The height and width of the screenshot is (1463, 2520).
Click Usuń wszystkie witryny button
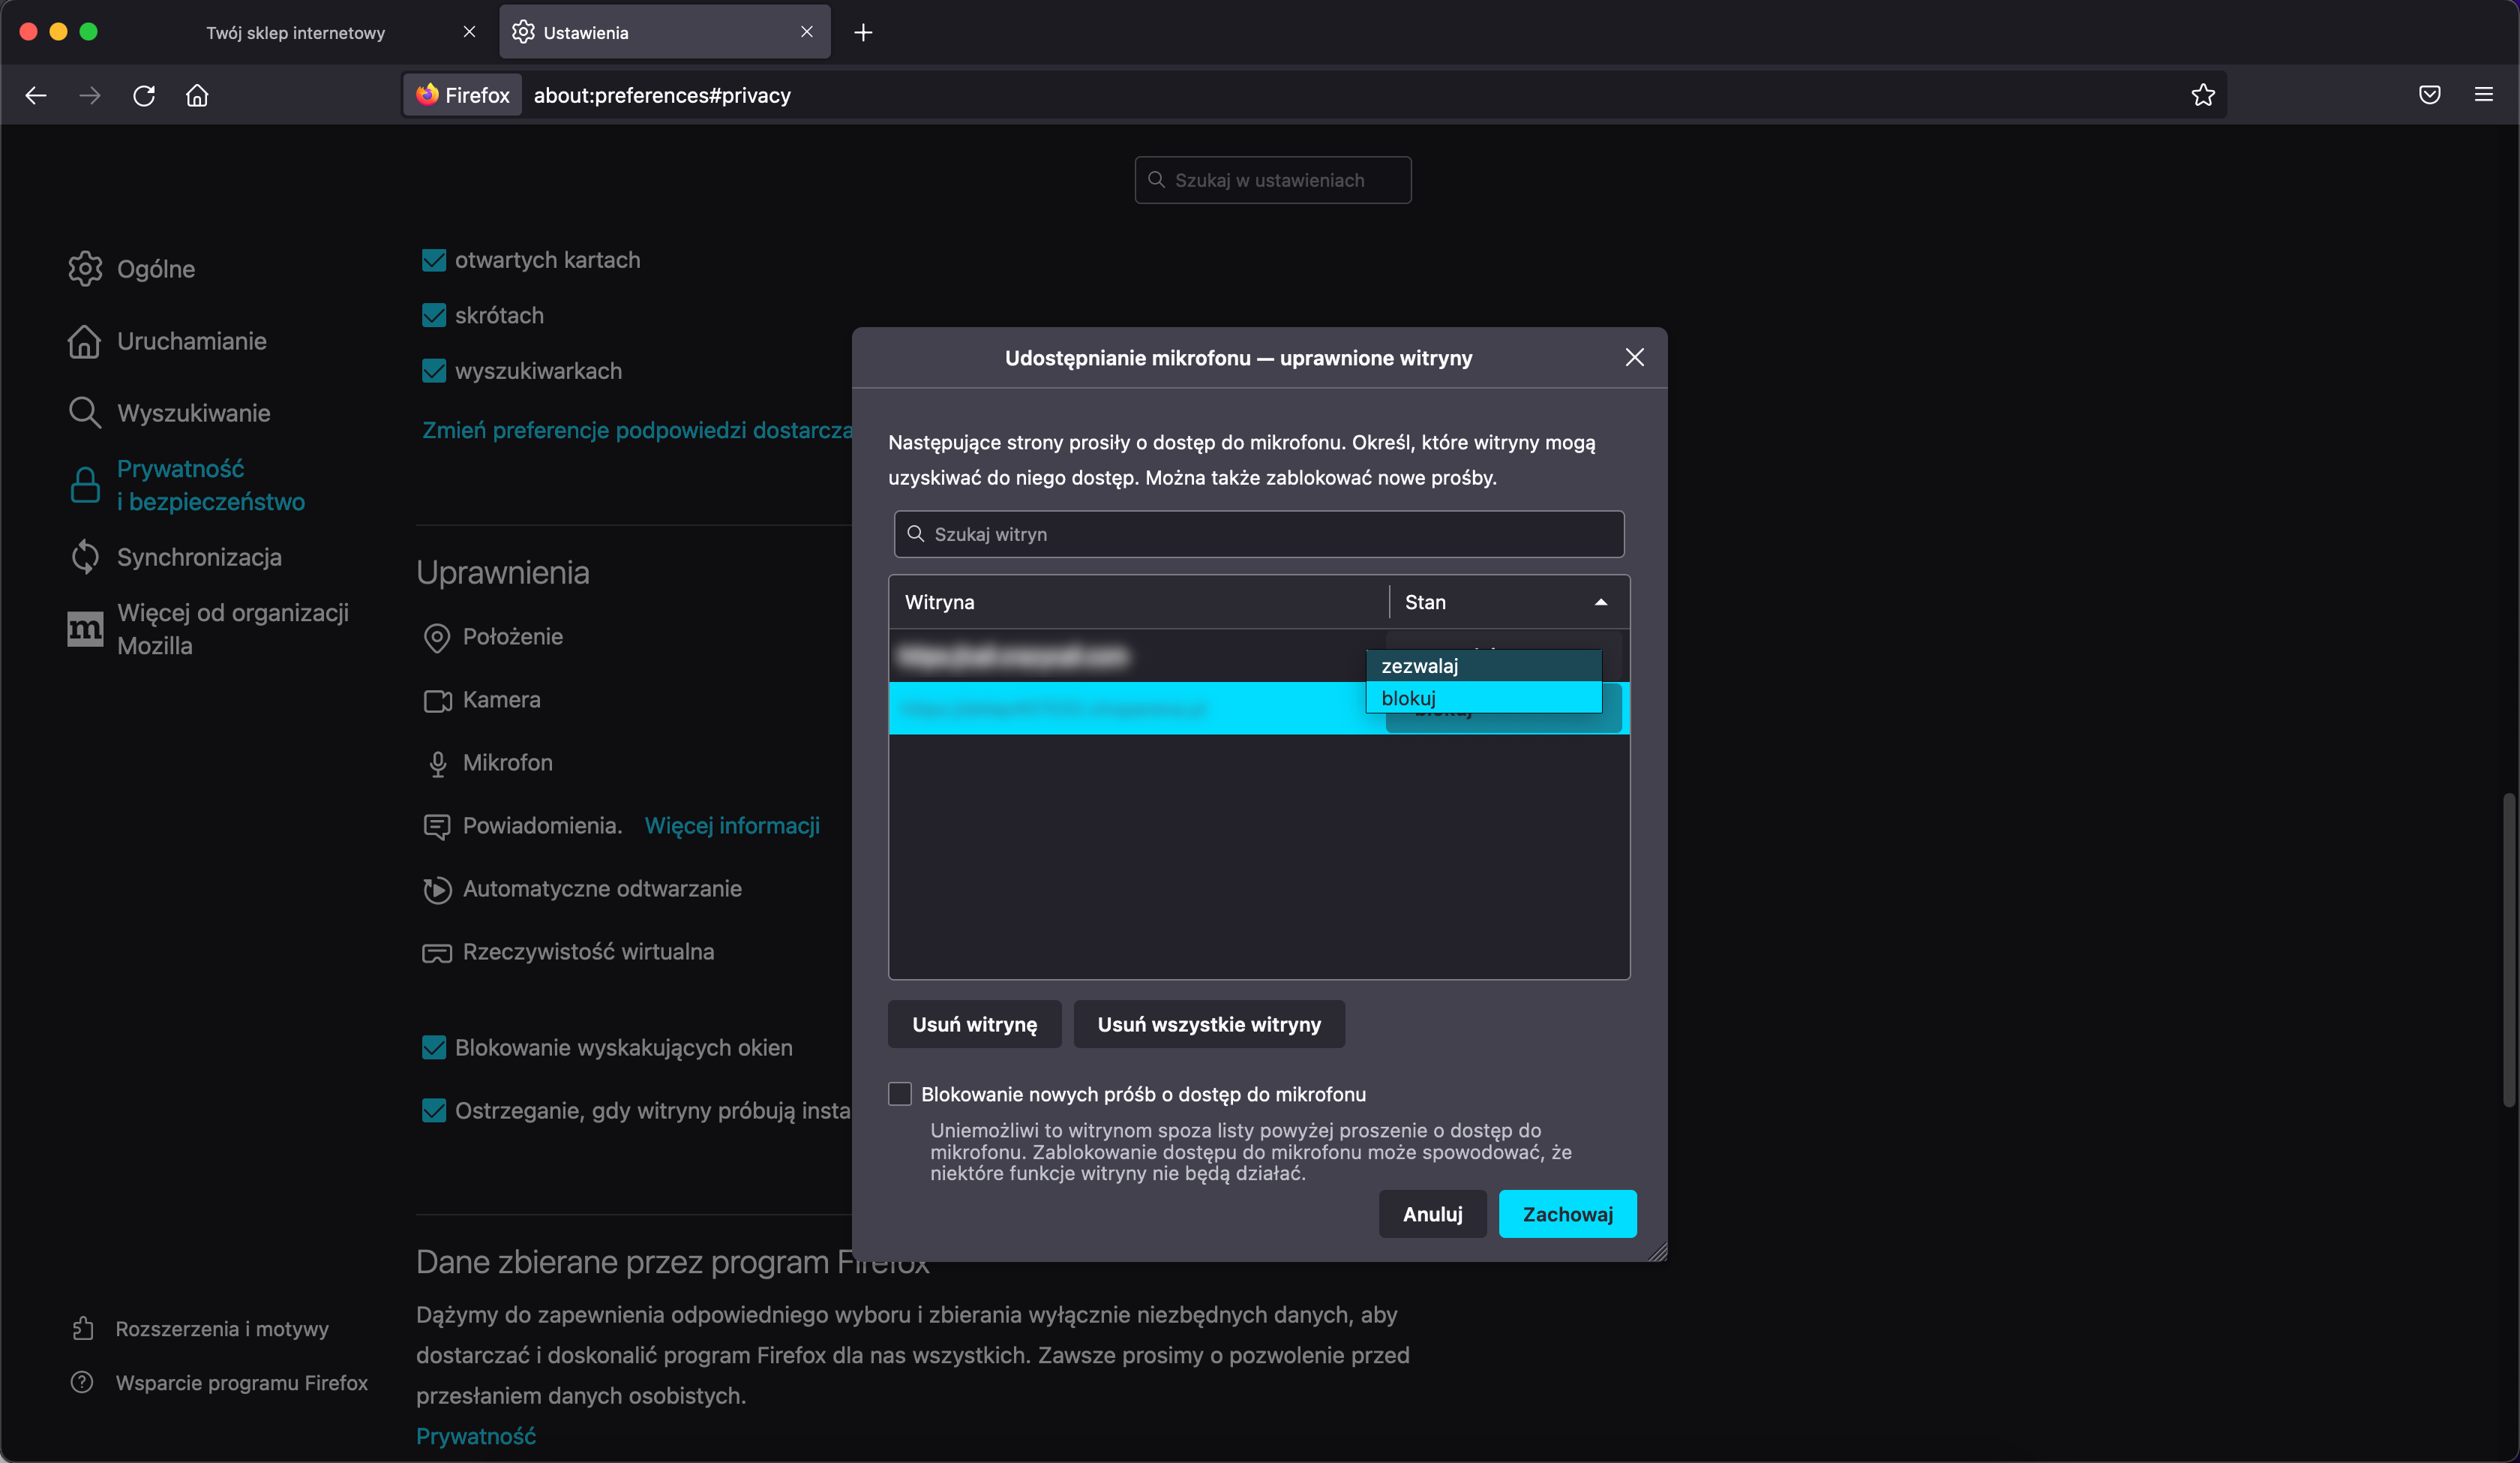coord(1209,1023)
